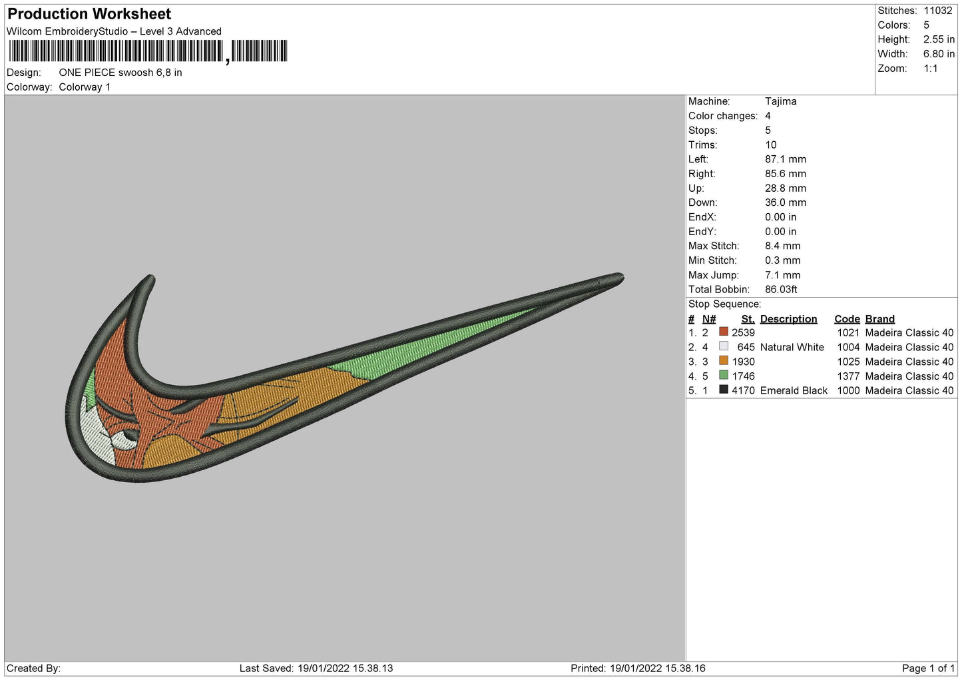Click the St. column header
Image resolution: width=962 pixels, height=680 pixels.
click(x=748, y=319)
